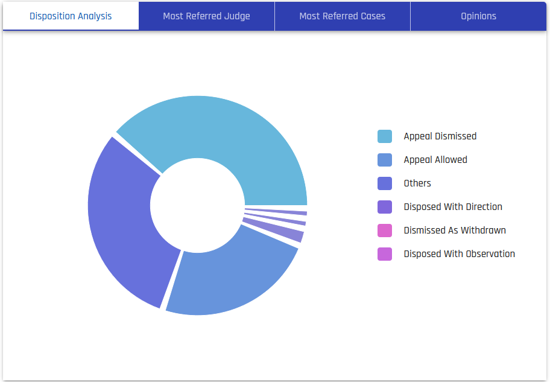550x382 pixels.
Task: Toggle the Appeal Dismissed legend label
Action: point(440,136)
